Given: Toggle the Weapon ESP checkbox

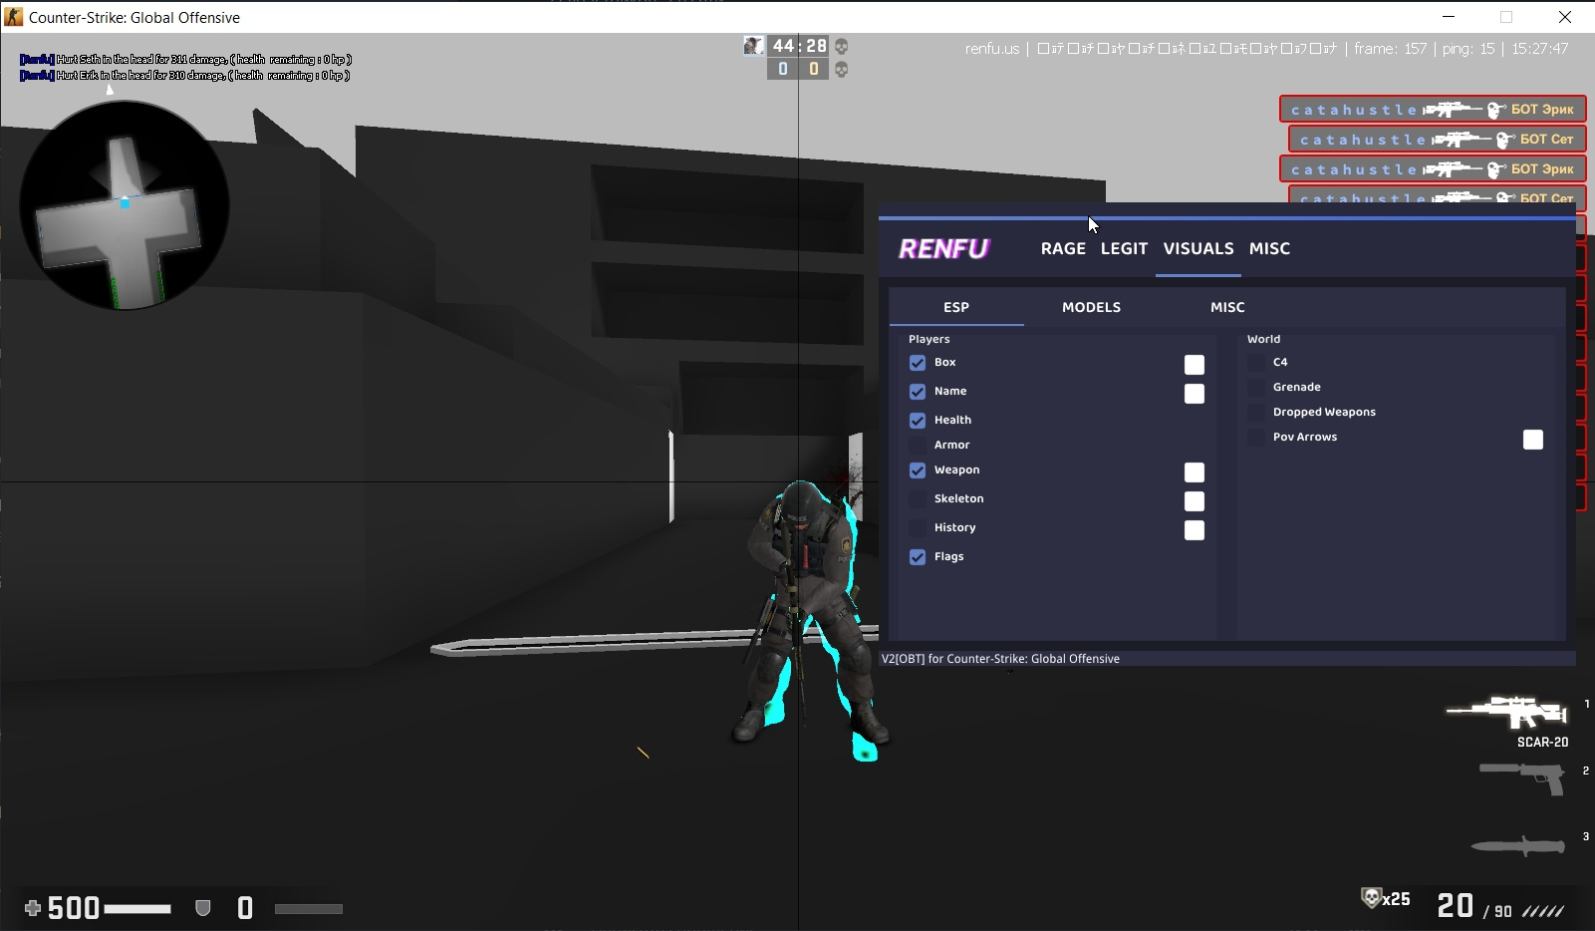Looking at the screenshot, I should (918, 470).
